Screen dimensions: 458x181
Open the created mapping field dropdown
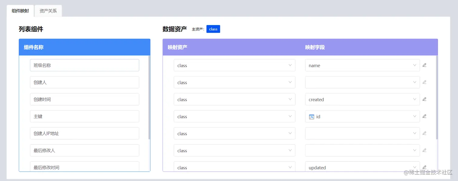pos(362,99)
